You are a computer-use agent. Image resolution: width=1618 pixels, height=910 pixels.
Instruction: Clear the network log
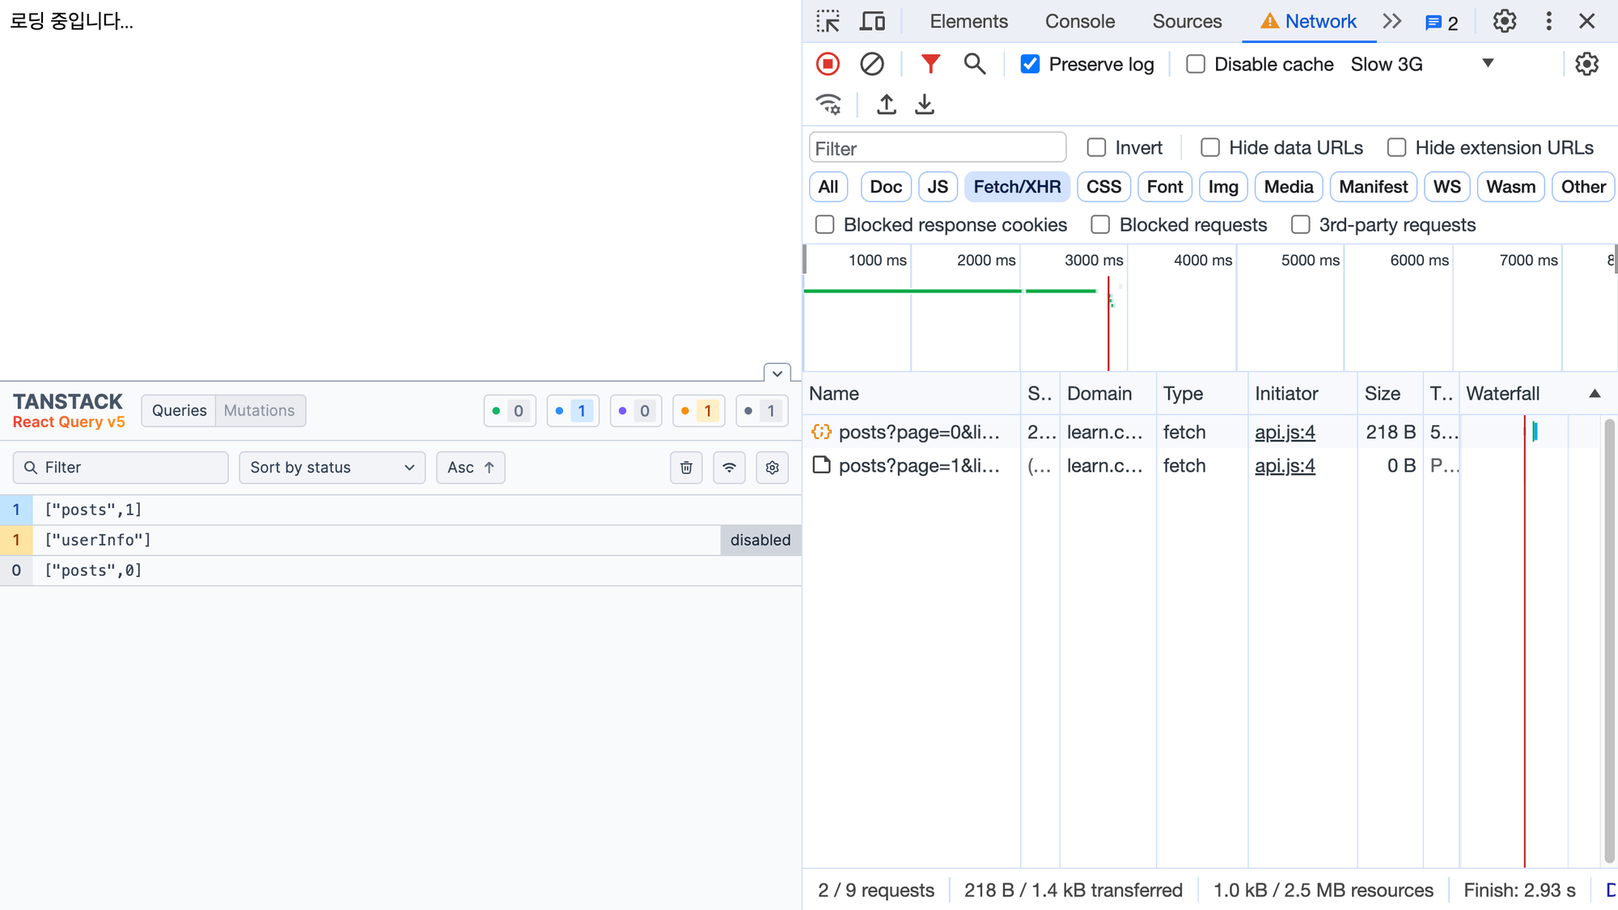point(871,64)
